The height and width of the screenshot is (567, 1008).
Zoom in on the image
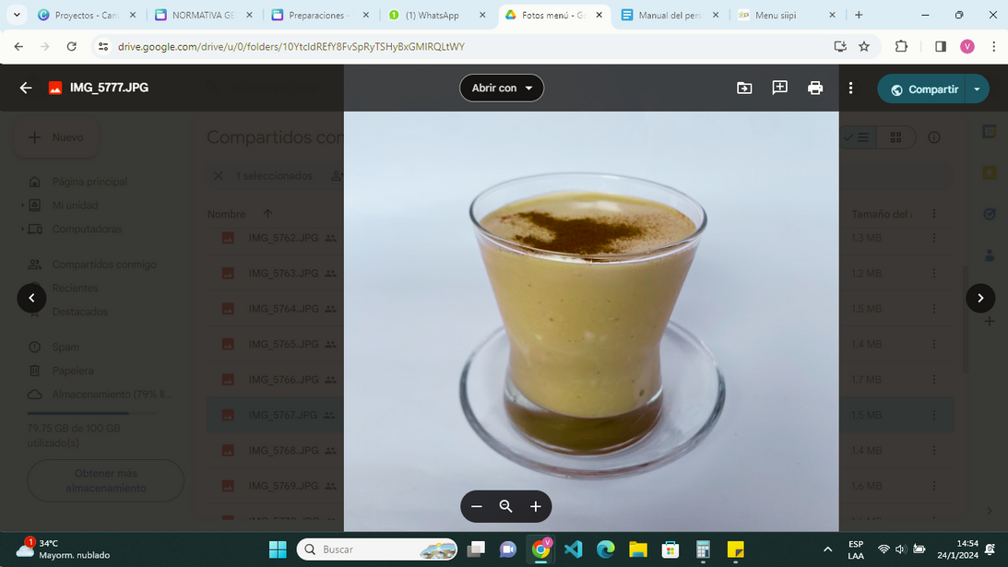pyautogui.click(x=536, y=506)
